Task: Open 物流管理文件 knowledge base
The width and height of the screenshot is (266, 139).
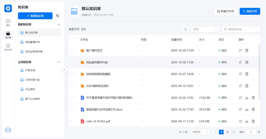Action: pyautogui.click(x=40, y=42)
